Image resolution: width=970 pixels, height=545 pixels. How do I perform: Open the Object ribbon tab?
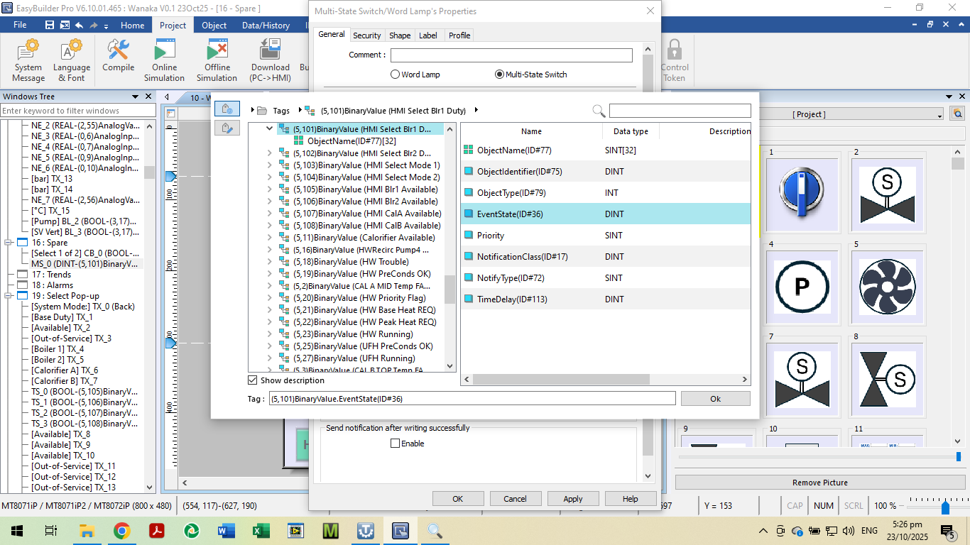coord(214,25)
